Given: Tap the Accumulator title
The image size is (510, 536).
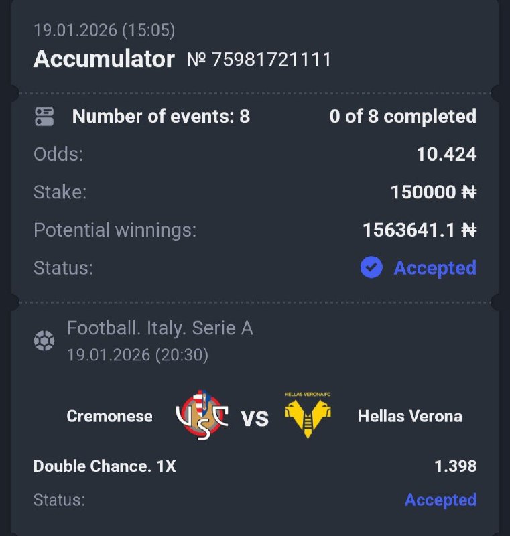Looking at the screenshot, I should pyautogui.click(x=104, y=59).
